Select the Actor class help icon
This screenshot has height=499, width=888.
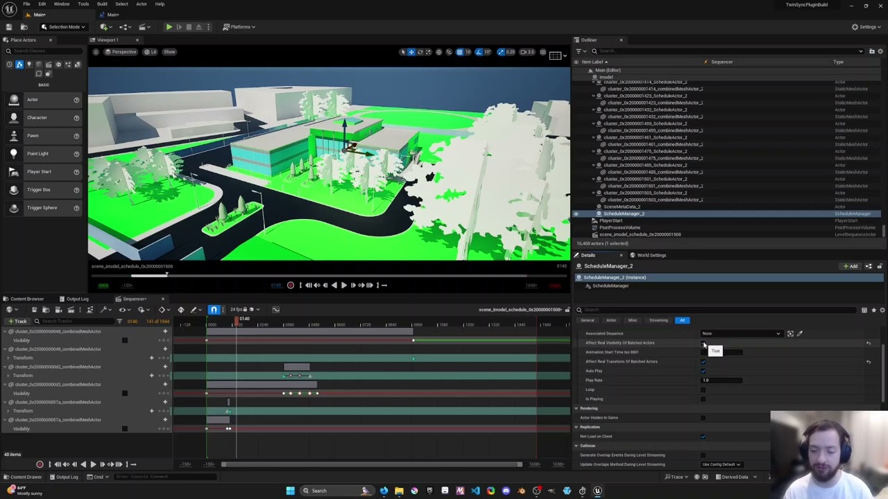[76, 100]
